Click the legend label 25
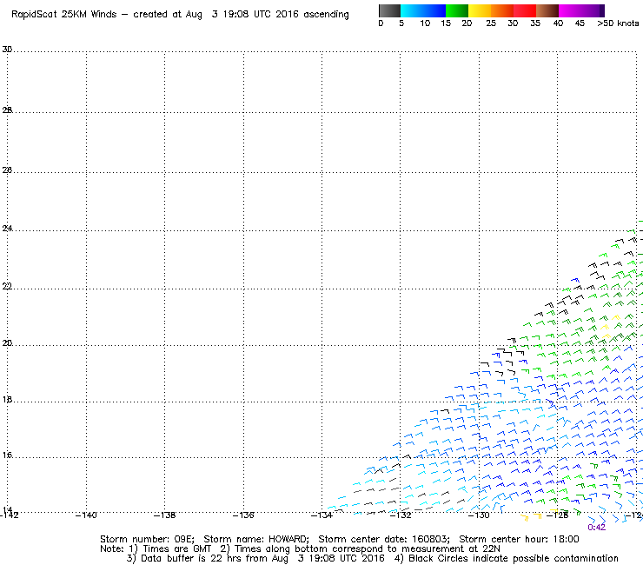This screenshot has height=565, width=643. 491,23
